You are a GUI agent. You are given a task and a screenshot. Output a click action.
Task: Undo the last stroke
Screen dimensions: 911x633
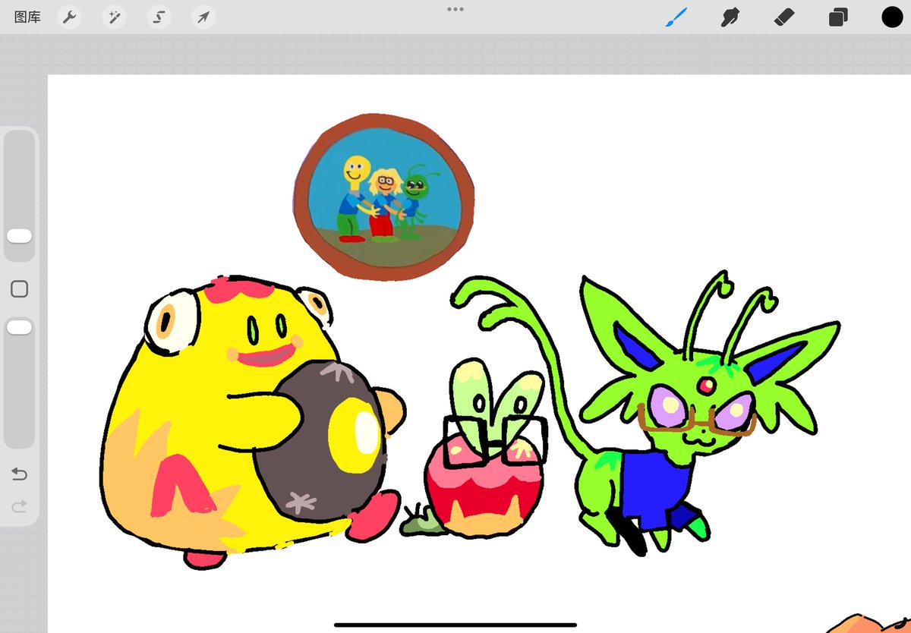pyautogui.click(x=20, y=474)
